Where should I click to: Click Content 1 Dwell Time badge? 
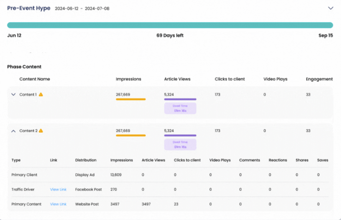[180, 108]
